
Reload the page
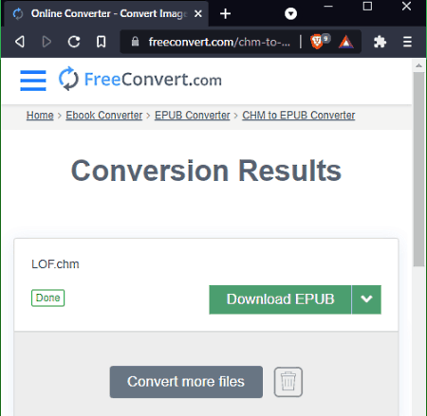(74, 42)
